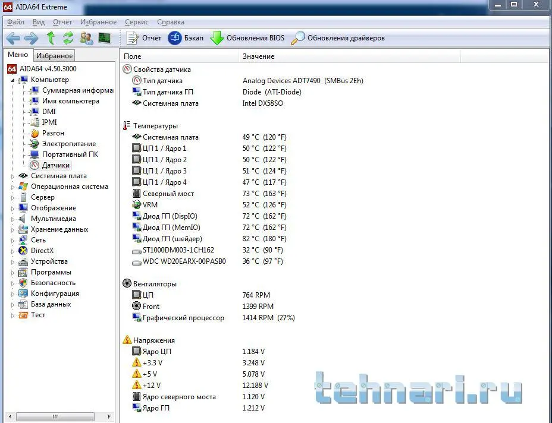Expand the Сеть tree node
The image size is (552, 423).
(12, 241)
